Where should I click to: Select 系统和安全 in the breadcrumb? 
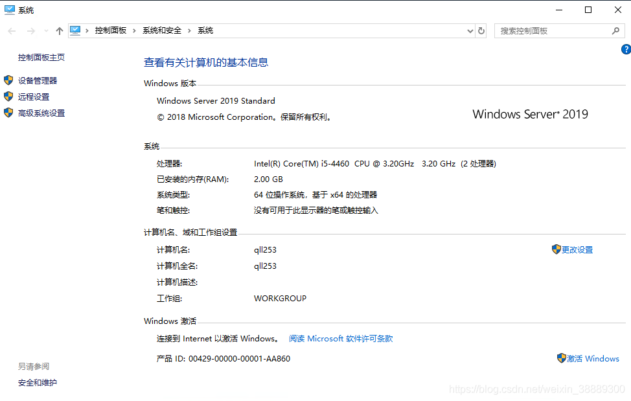click(x=162, y=30)
